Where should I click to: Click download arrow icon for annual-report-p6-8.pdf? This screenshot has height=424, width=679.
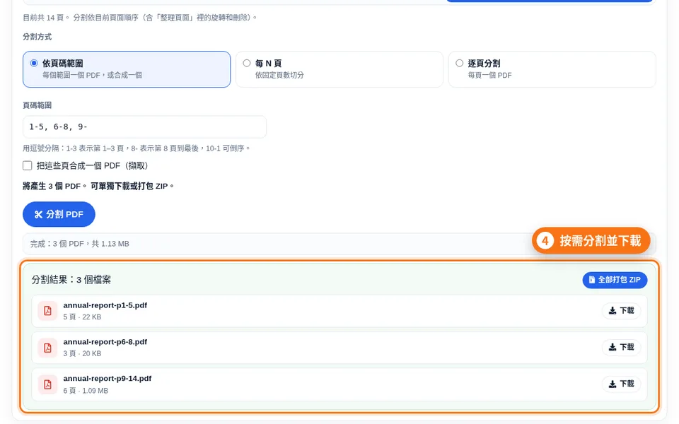click(x=613, y=347)
